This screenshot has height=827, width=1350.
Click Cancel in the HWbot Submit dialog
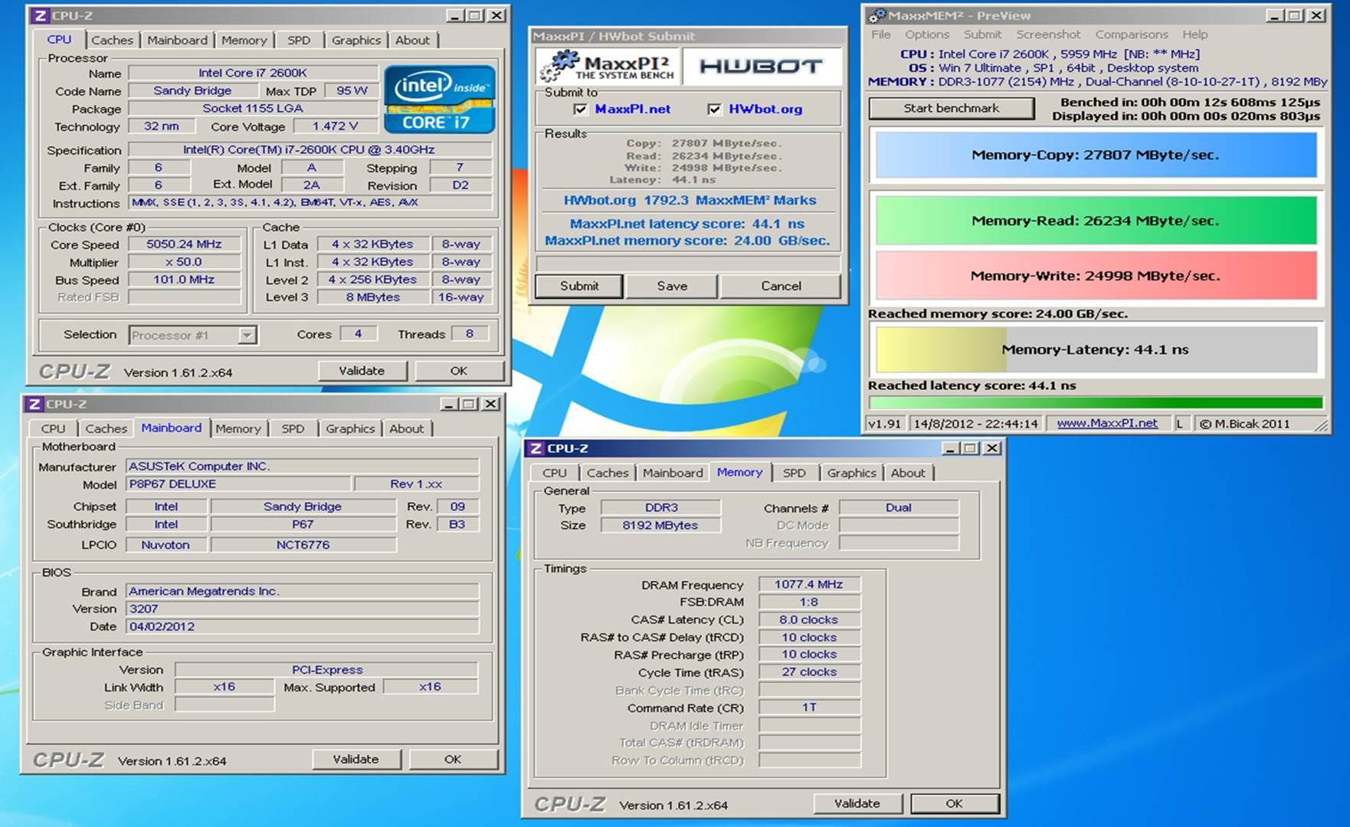(781, 286)
